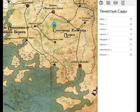Zoom out the map with minus button
The width and height of the screenshot is (140, 112).
[x=6, y=6]
